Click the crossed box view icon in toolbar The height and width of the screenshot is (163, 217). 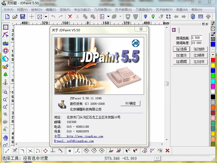40,17
